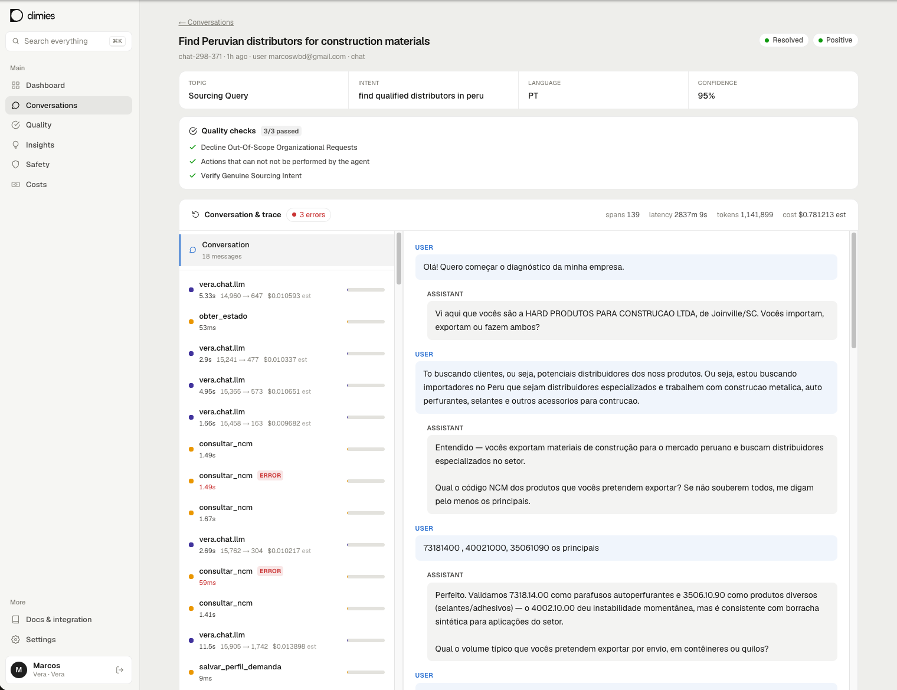897x690 pixels.
Task: Click the chat-298-371 conversation ID text
Action: tap(200, 57)
